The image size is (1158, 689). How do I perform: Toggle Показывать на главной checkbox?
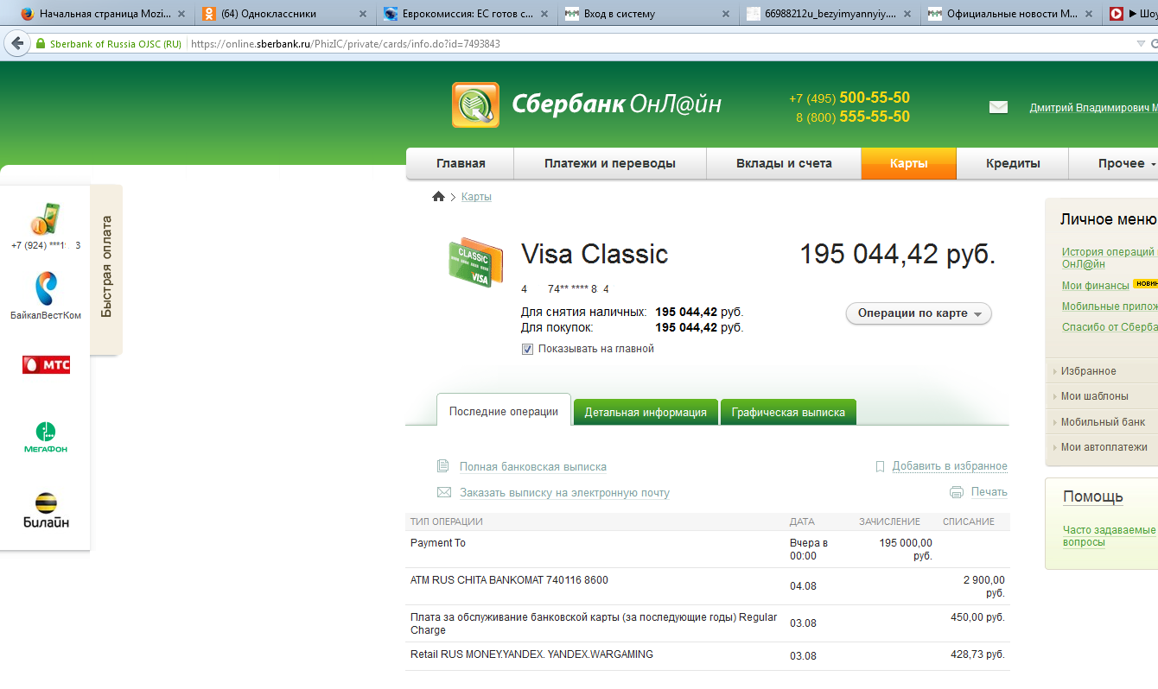coord(527,349)
